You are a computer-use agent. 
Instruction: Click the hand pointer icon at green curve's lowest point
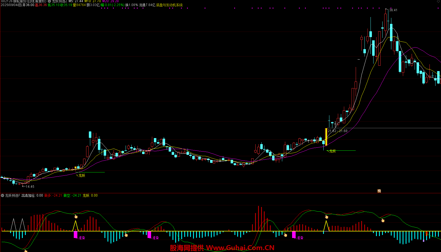26,250
